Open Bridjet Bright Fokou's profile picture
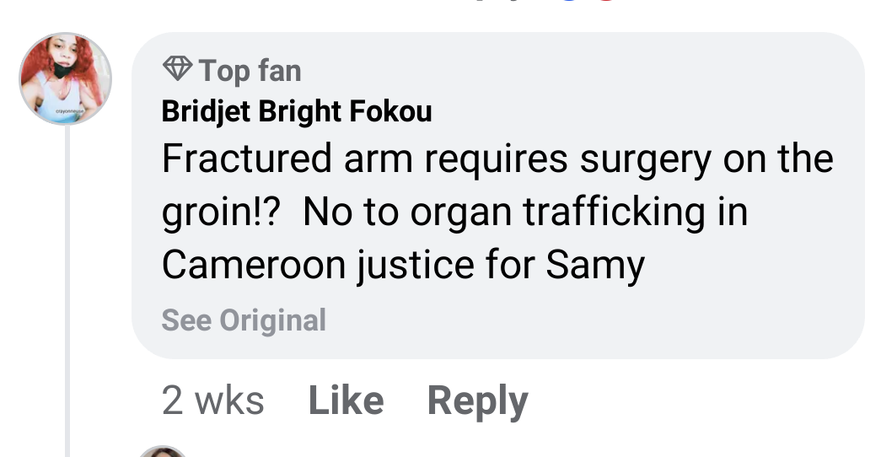Viewport: 881px width, 457px height. click(66, 79)
